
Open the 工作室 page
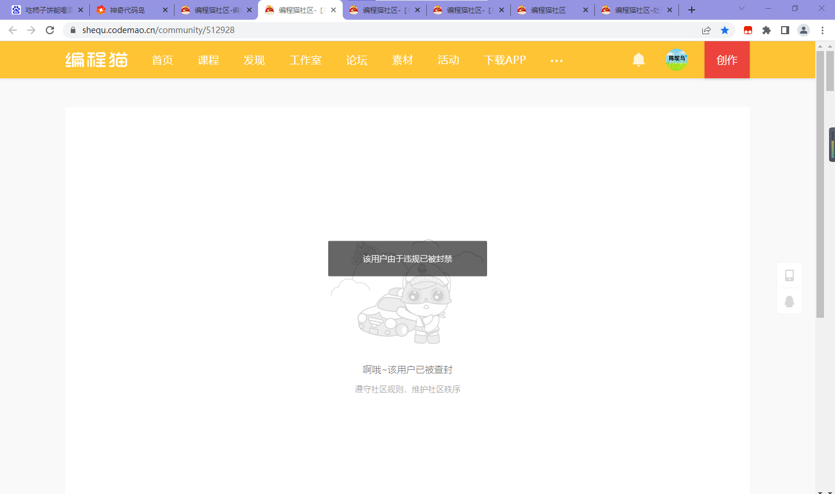(306, 60)
